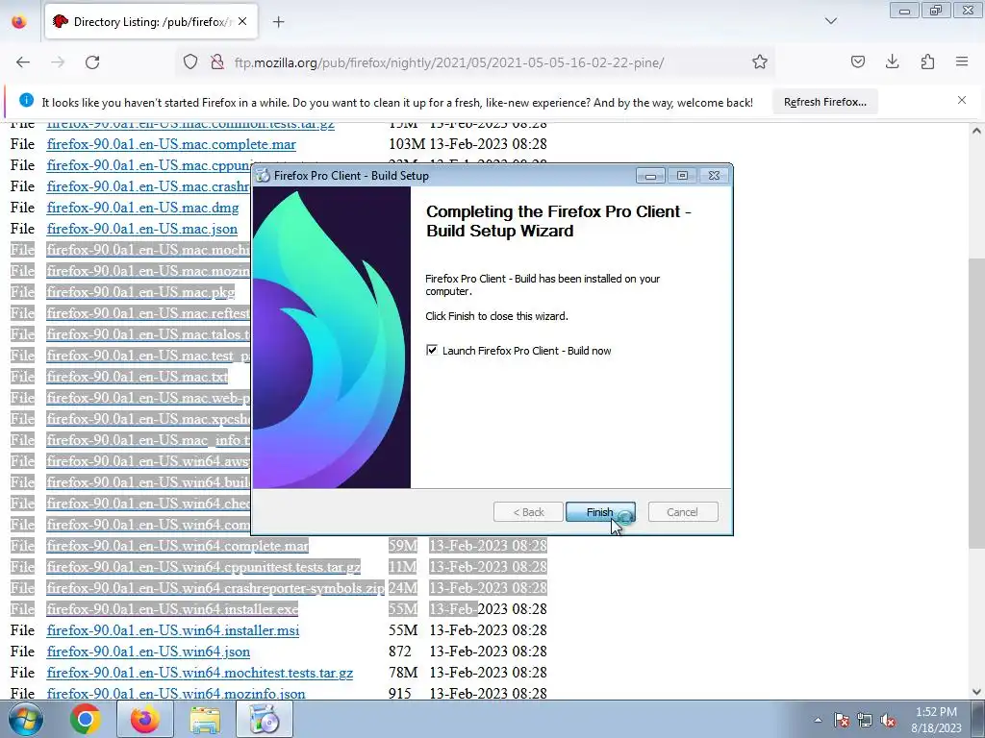Click the Refresh Firefox button
Viewport: 985px width, 738px height.
824,102
